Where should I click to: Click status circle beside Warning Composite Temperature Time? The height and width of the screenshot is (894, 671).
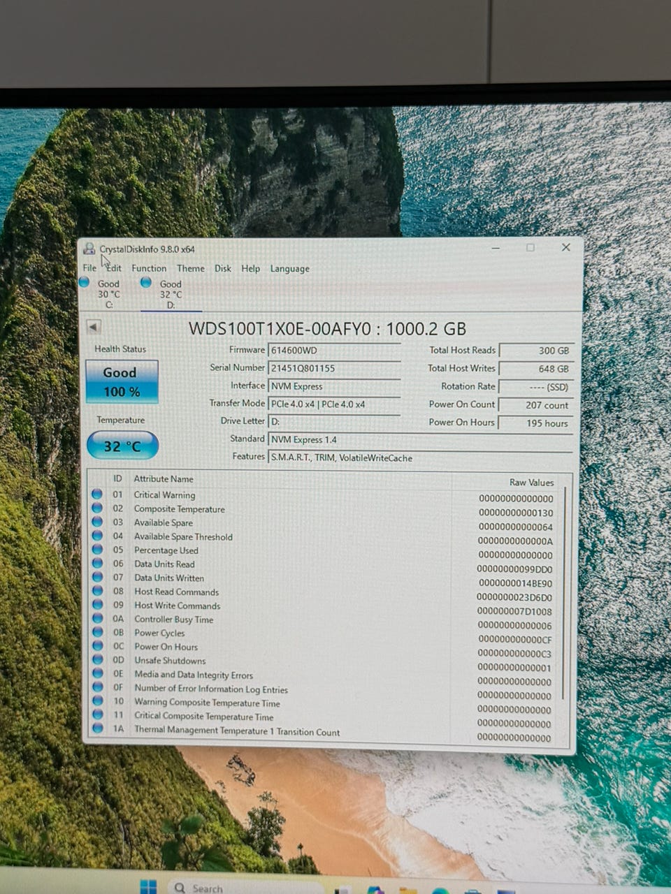point(97,701)
